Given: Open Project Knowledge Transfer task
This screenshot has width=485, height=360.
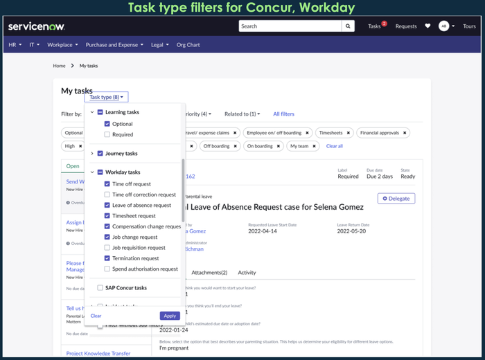Looking at the screenshot, I should [x=98, y=354].
